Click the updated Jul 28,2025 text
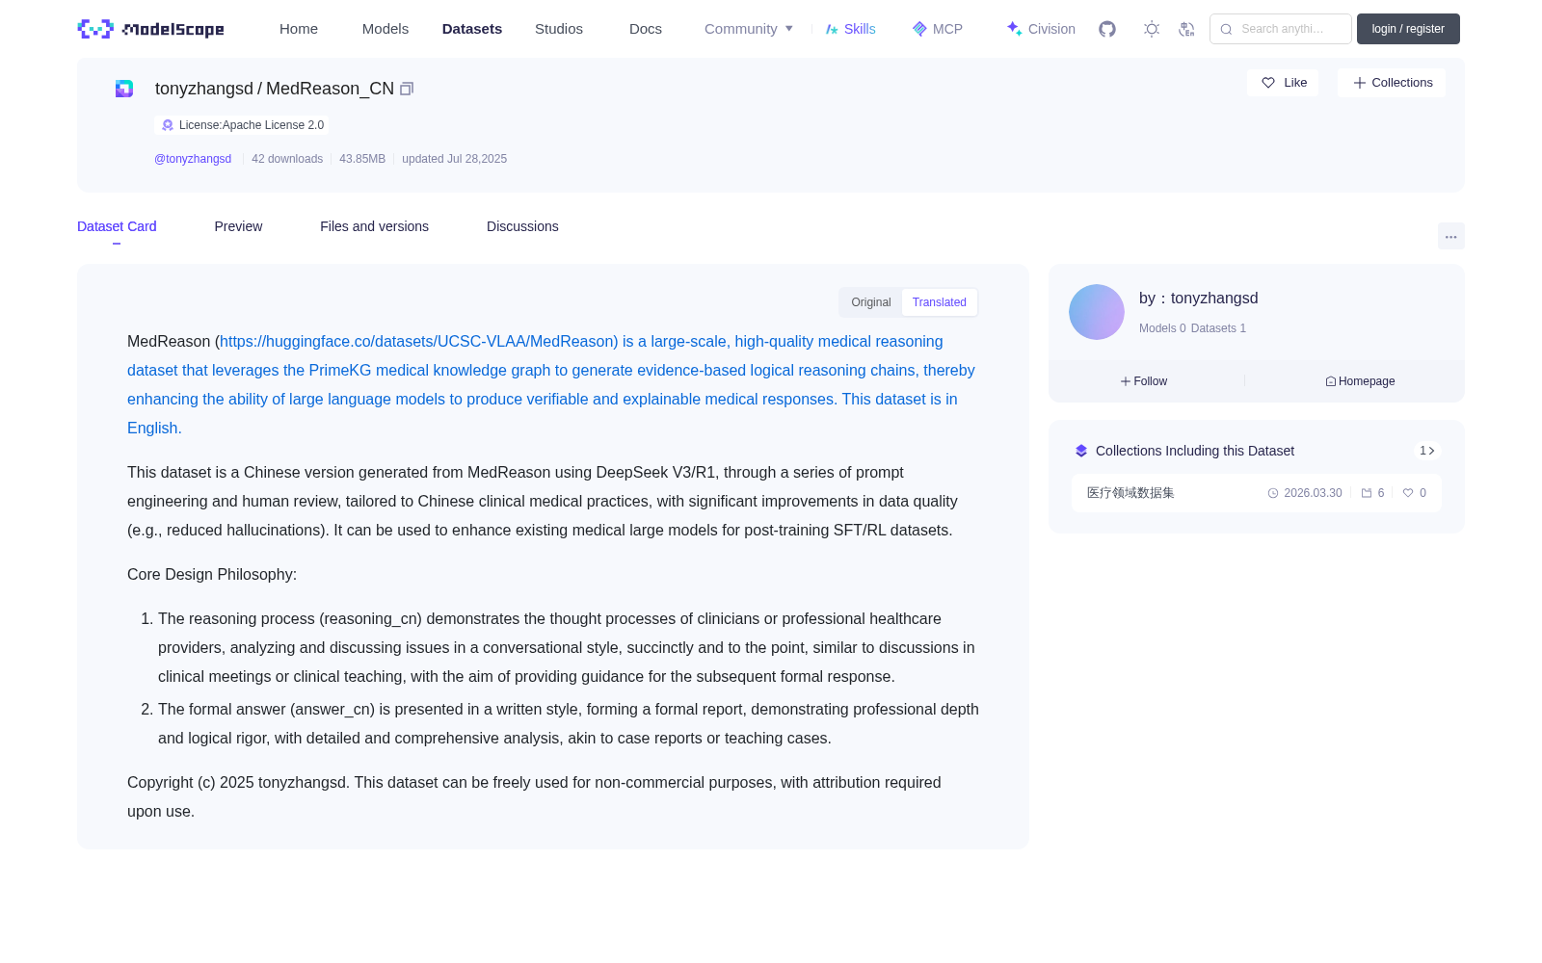The image size is (1542, 963). coord(454,159)
